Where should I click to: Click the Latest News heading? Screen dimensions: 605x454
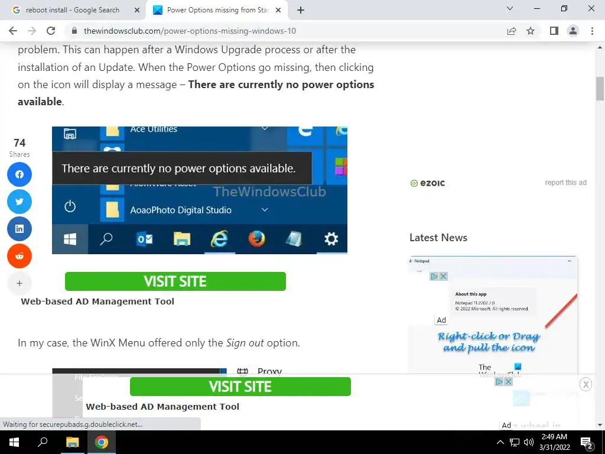click(438, 238)
